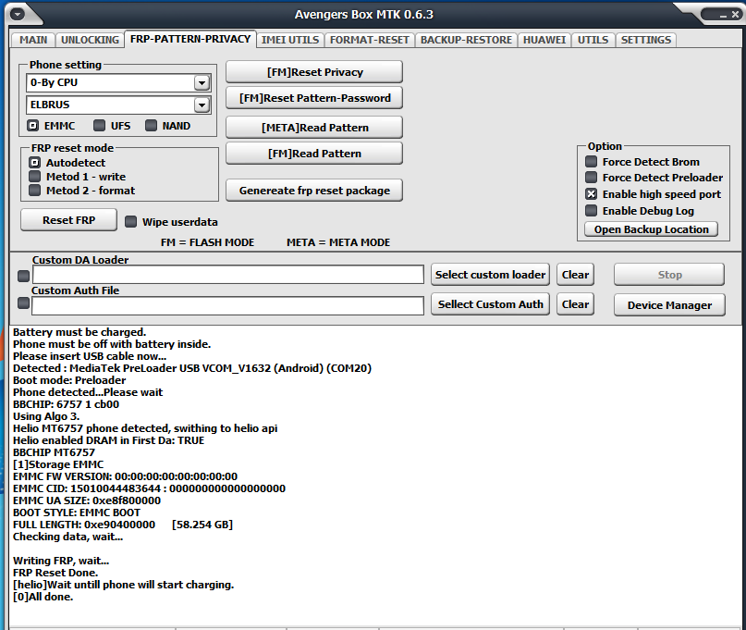Open the title bar dropdown menu icon
The width and height of the screenshot is (746, 630).
(18, 14)
